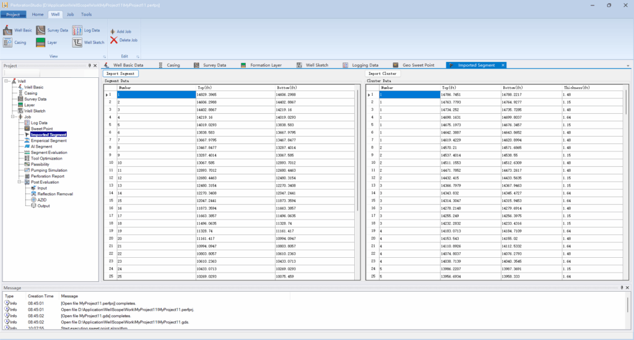
Task: Close the Imported Segment tab
Action: tap(503, 65)
